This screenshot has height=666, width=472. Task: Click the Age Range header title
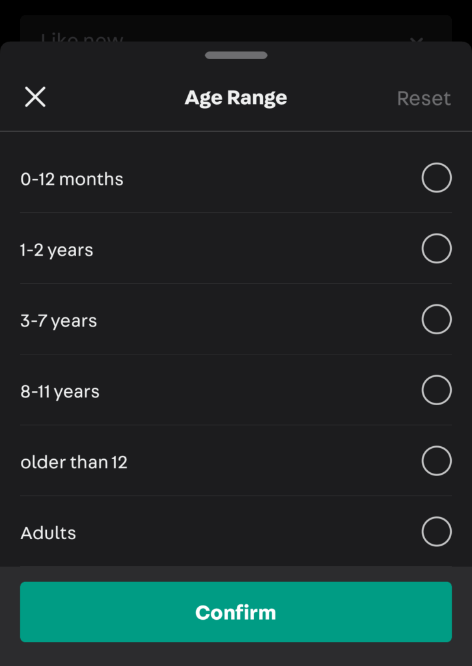pos(236,98)
